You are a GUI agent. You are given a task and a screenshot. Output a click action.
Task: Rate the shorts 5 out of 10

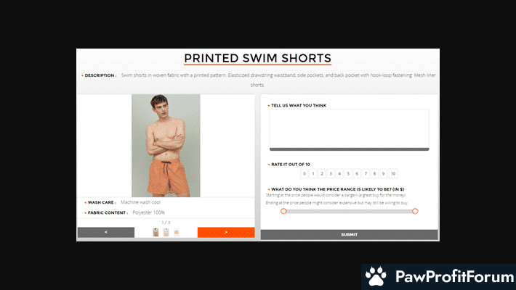click(348, 173)
